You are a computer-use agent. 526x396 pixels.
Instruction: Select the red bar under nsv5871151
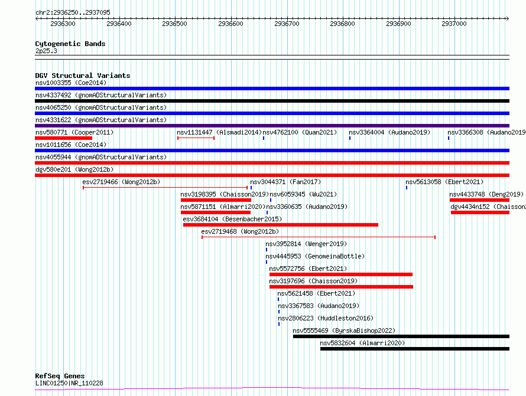pos(215,212)
